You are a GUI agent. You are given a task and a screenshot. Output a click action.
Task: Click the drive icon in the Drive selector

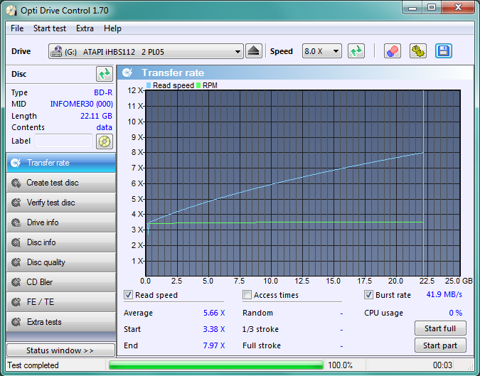click(56, 51)
